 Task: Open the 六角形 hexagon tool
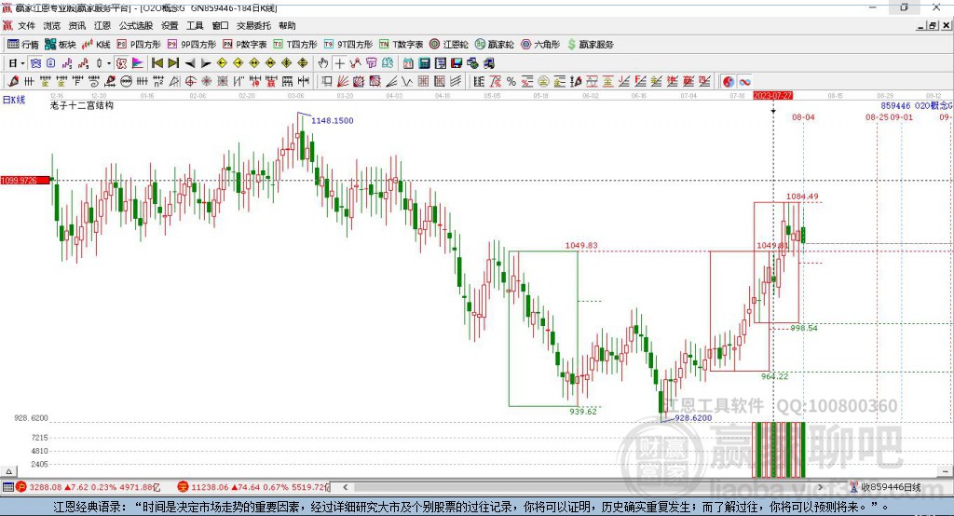[540, 45]
